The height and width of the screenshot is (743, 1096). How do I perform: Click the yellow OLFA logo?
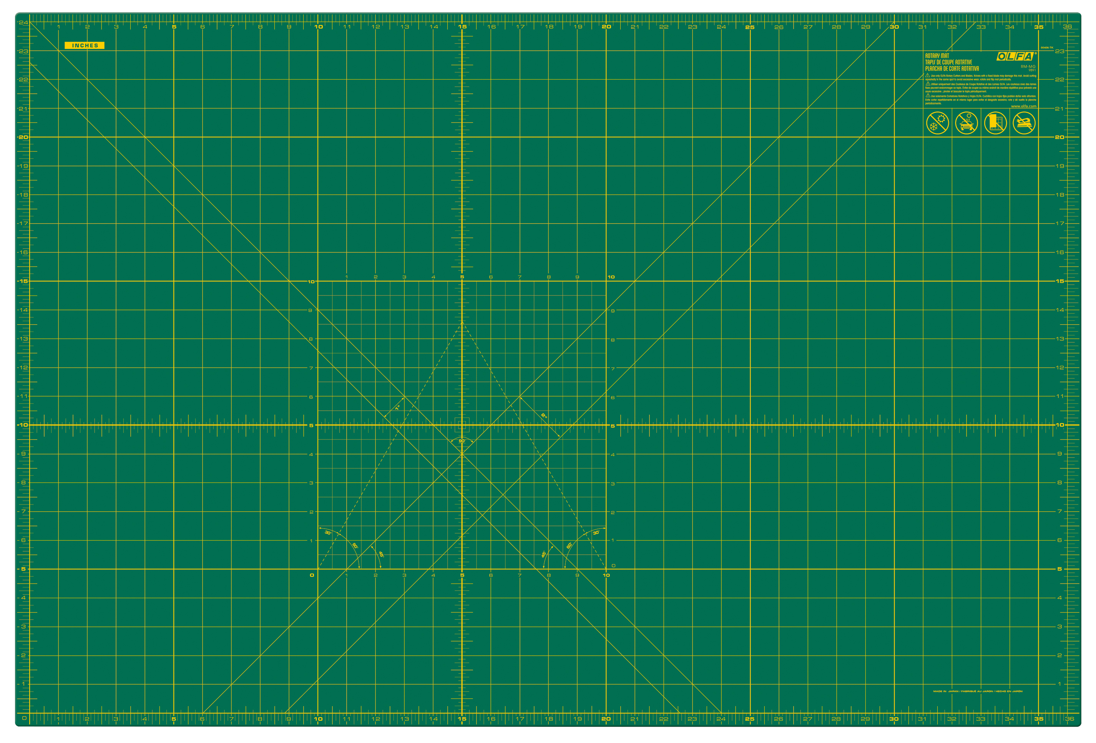1015,56
